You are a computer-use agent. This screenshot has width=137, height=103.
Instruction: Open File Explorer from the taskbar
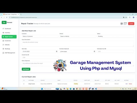[x=67, y=89]
